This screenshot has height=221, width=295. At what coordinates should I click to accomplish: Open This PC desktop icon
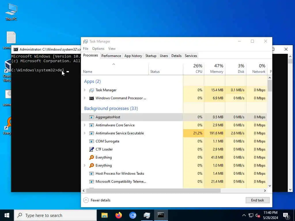coord(11,12)
